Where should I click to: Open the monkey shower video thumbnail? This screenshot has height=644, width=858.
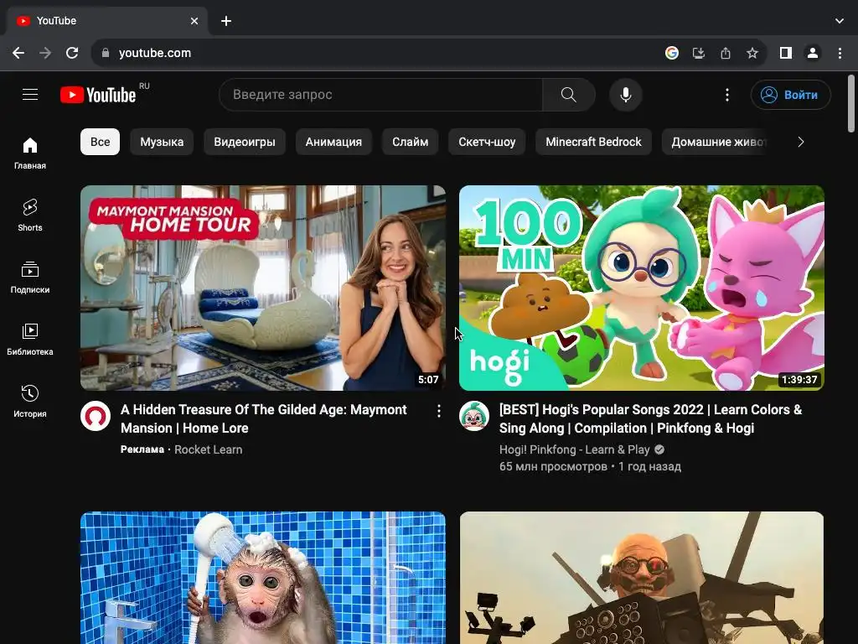263,578
